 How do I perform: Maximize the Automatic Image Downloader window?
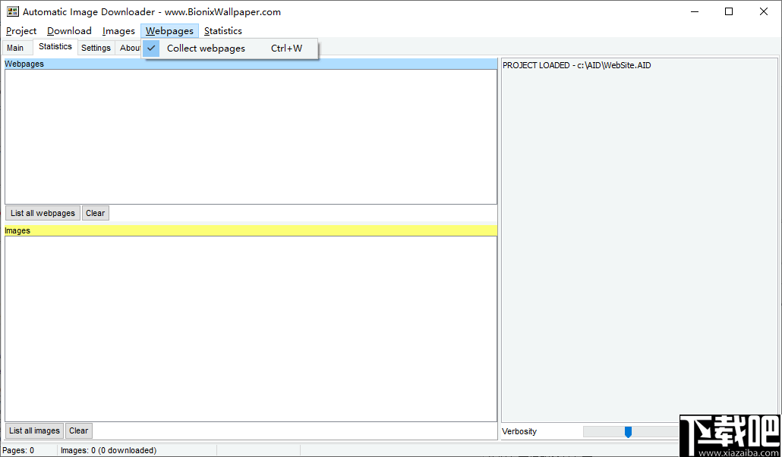pos(729,12)
